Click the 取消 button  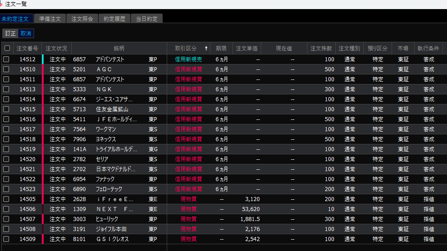[26, 33]
